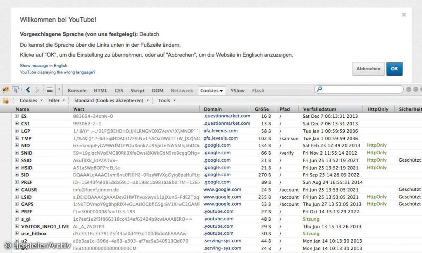Open the small arrow beside lines icon

pos(59,90)
